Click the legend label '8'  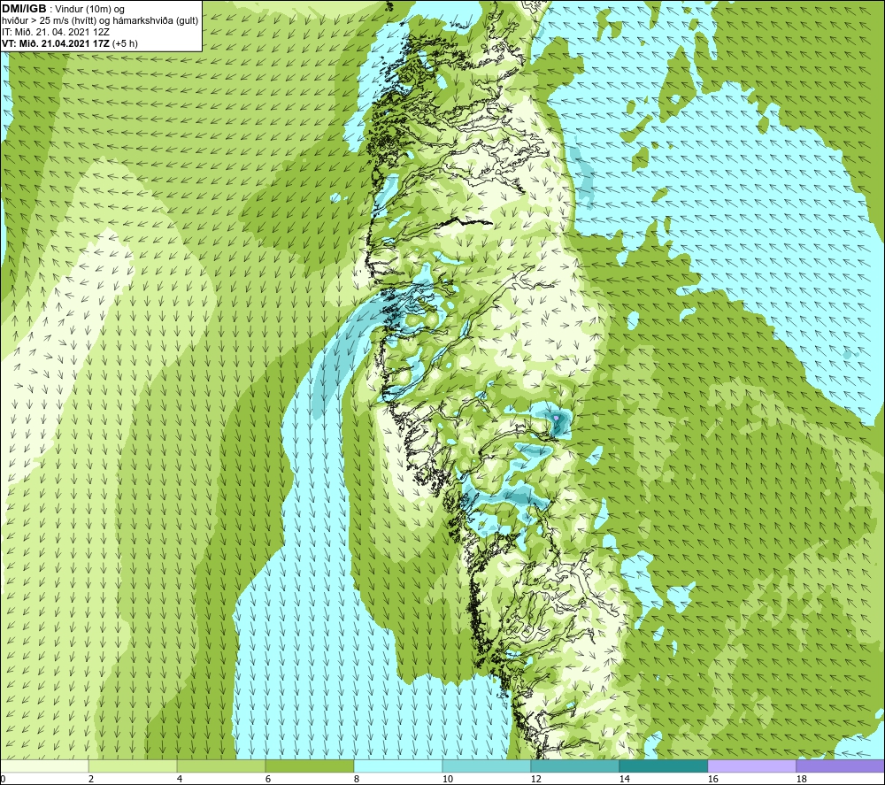pos(356,779)
